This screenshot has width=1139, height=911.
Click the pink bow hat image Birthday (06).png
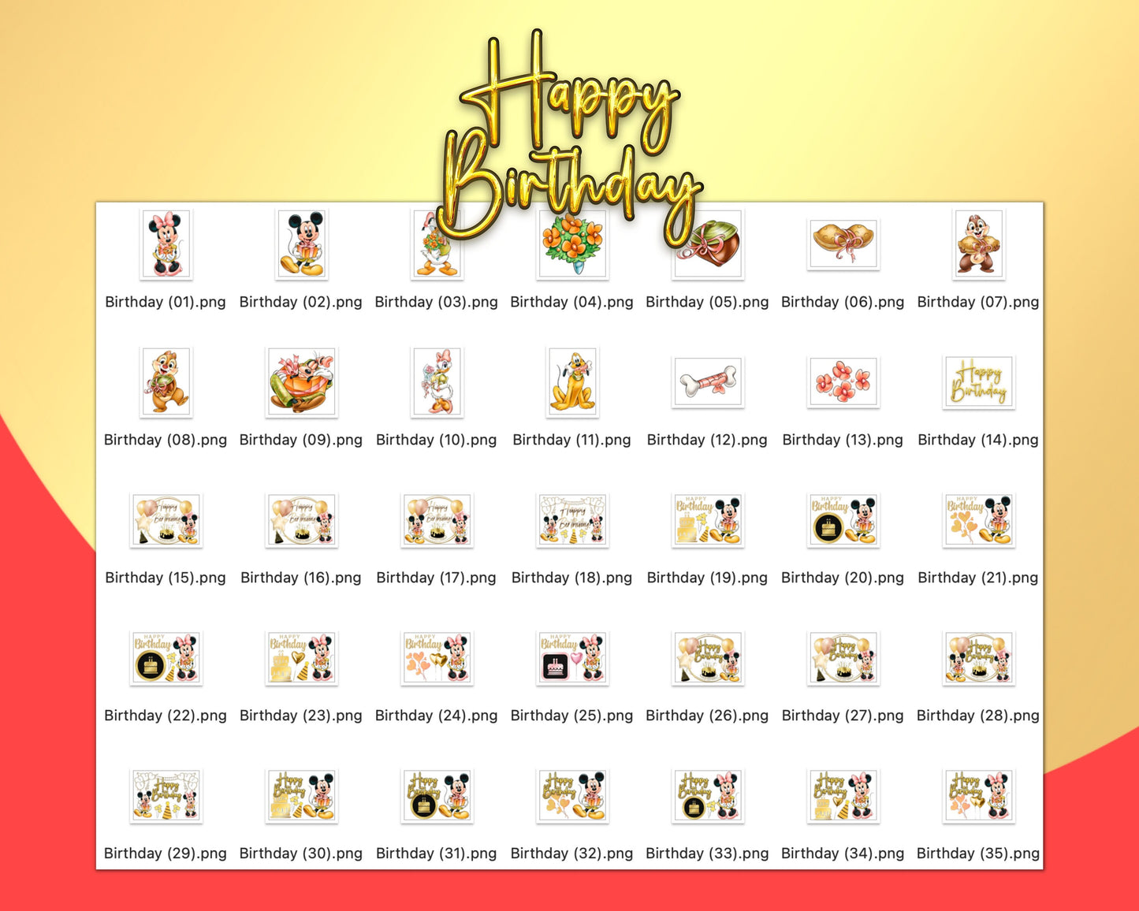(x=842, y=244)
